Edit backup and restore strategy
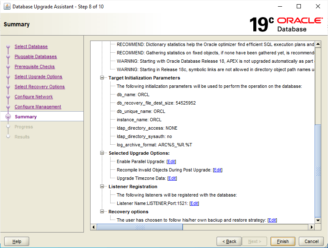 [x=272, y=220]
